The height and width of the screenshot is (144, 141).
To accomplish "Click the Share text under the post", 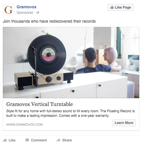I will (67, 140).
